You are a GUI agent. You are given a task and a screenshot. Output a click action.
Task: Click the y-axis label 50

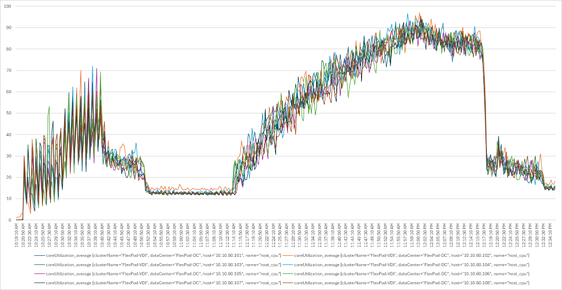coord(8,113)
